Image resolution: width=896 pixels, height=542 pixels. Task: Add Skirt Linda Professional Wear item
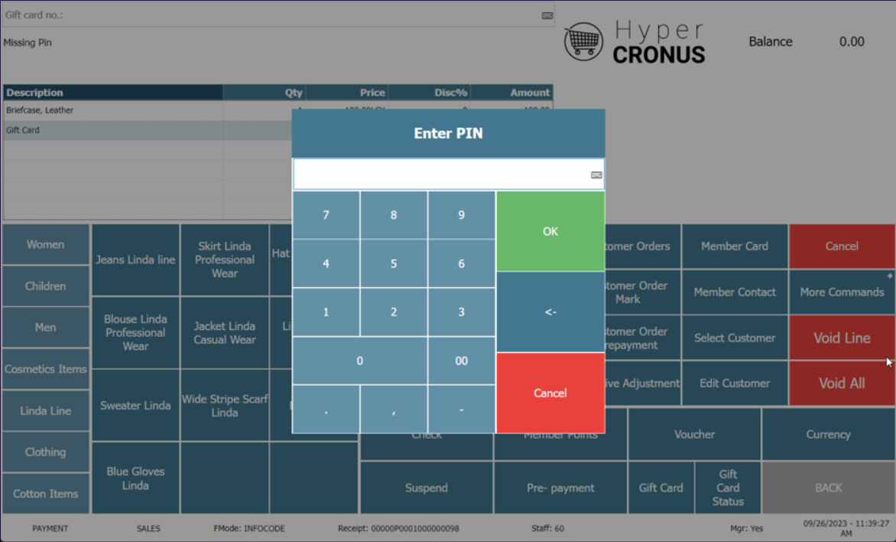point(225,260)
